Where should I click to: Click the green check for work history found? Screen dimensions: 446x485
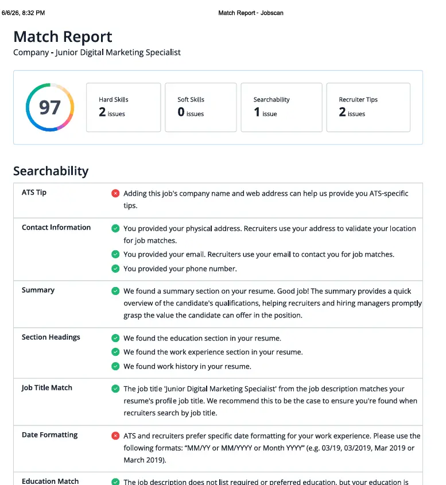point(115,366)
